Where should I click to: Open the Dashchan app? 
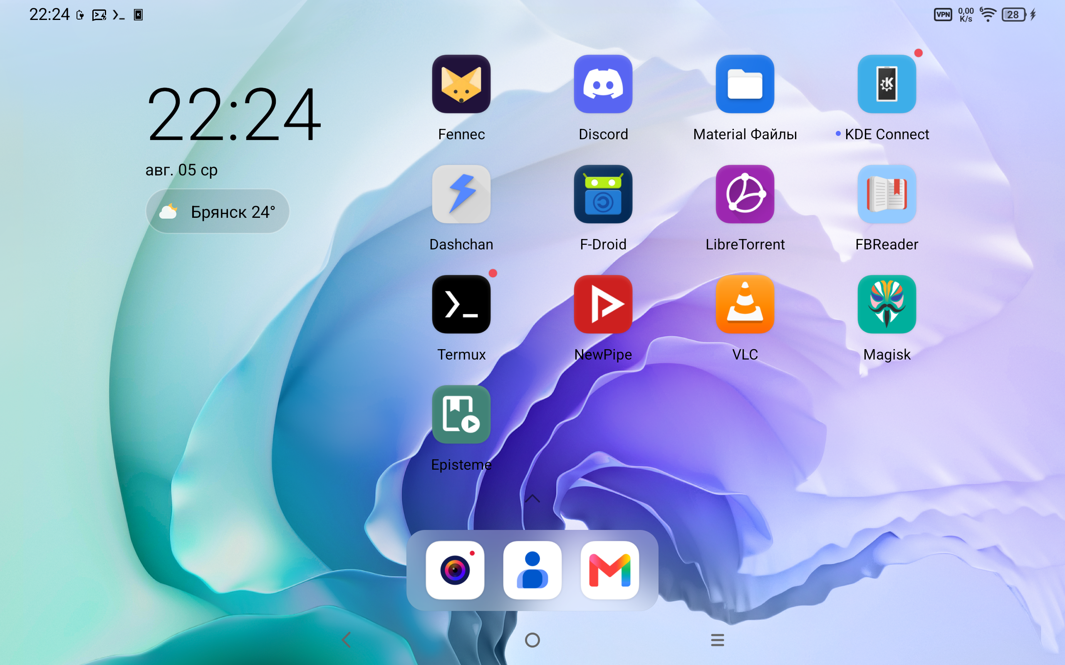click(x=461, y=194)
